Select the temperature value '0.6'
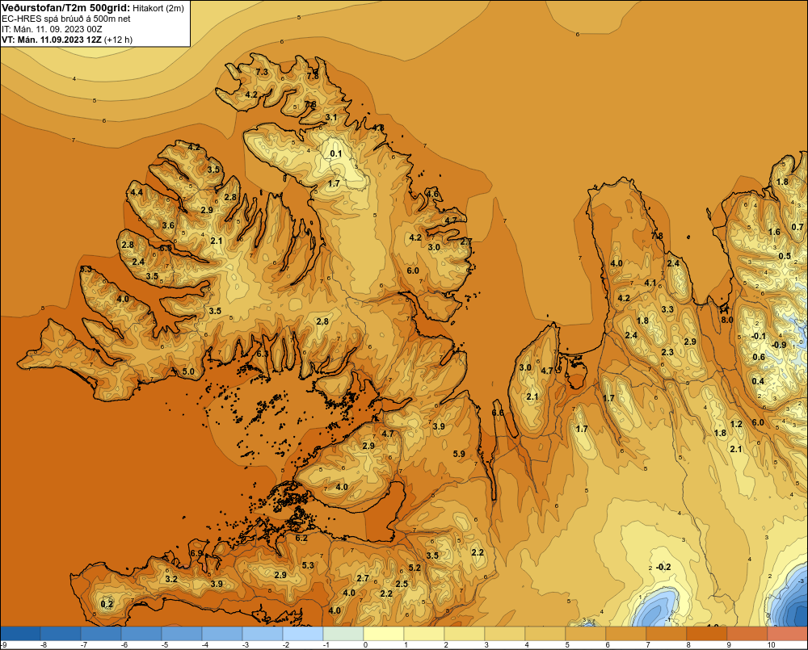This screenshot has height=650, width=808. pos(759,357)
